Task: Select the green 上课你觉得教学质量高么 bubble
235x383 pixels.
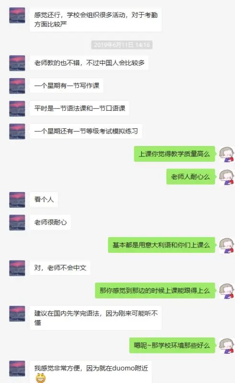Action: pos(174,154)
